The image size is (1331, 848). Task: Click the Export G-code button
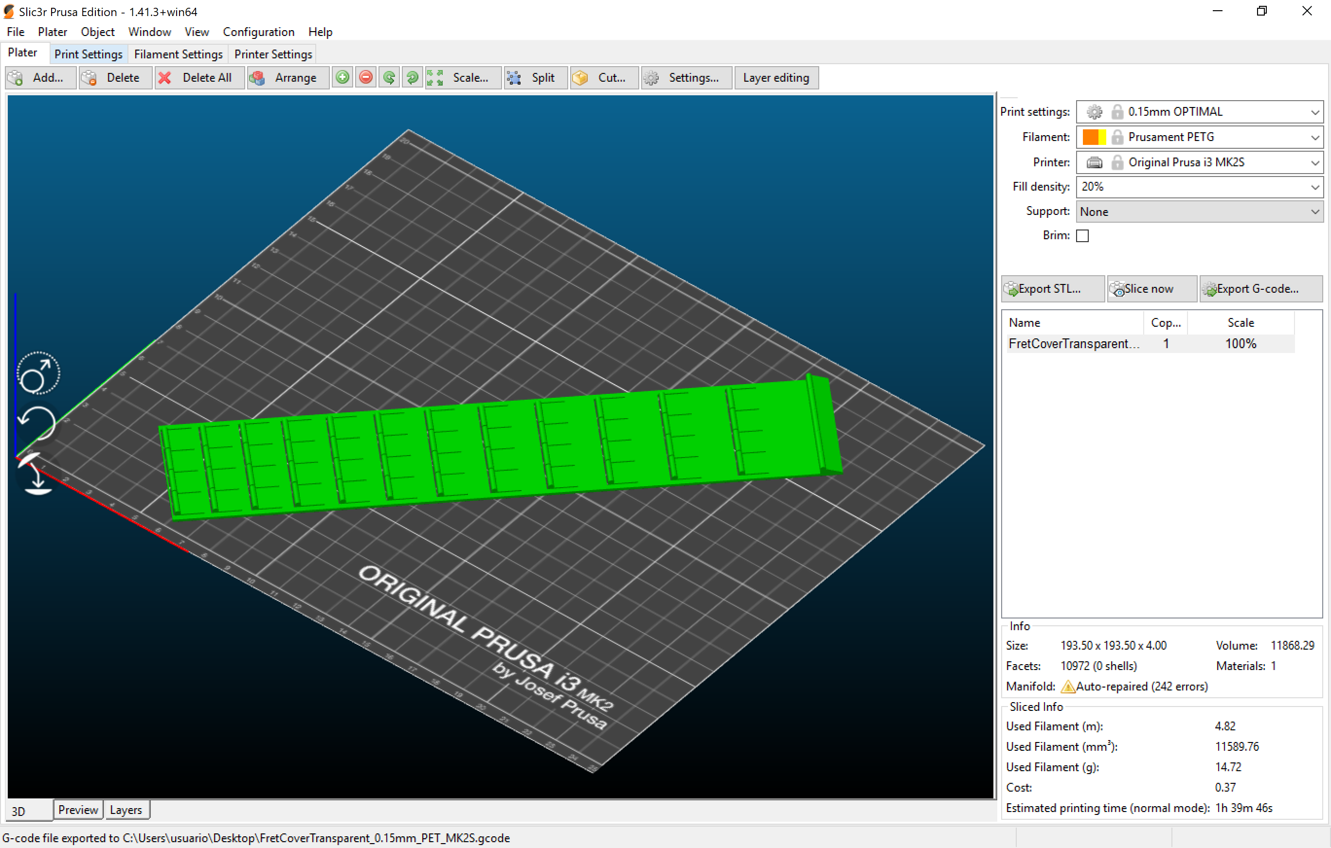pos(1259,288)
